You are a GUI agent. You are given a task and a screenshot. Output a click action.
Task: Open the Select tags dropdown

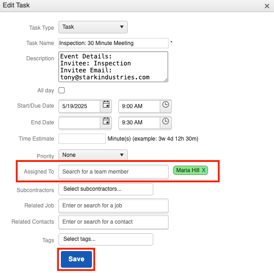click(x=106, y=239)
